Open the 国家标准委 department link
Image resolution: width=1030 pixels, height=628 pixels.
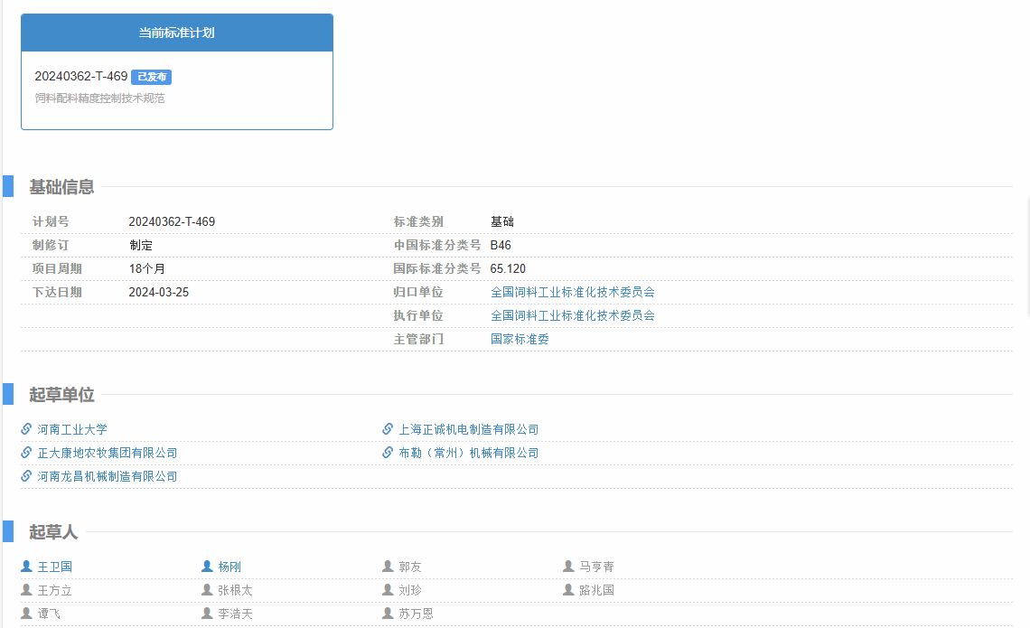click(520, 339)
